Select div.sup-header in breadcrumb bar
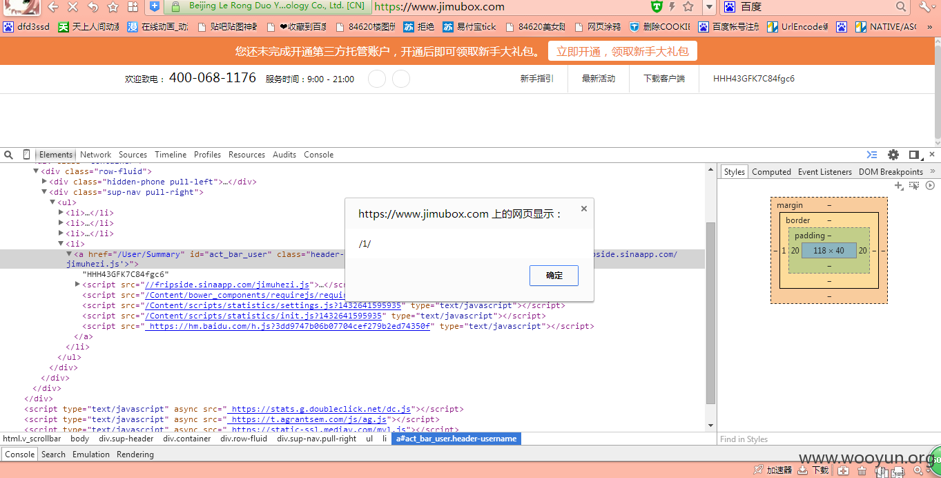941x478 pixels. point(126,439)
